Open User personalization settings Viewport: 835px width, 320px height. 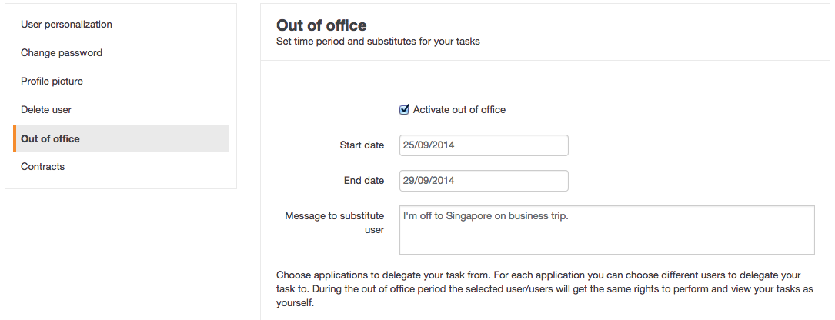[66, 25]
